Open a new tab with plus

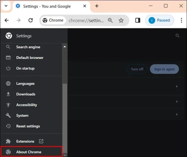click(97, 6)
